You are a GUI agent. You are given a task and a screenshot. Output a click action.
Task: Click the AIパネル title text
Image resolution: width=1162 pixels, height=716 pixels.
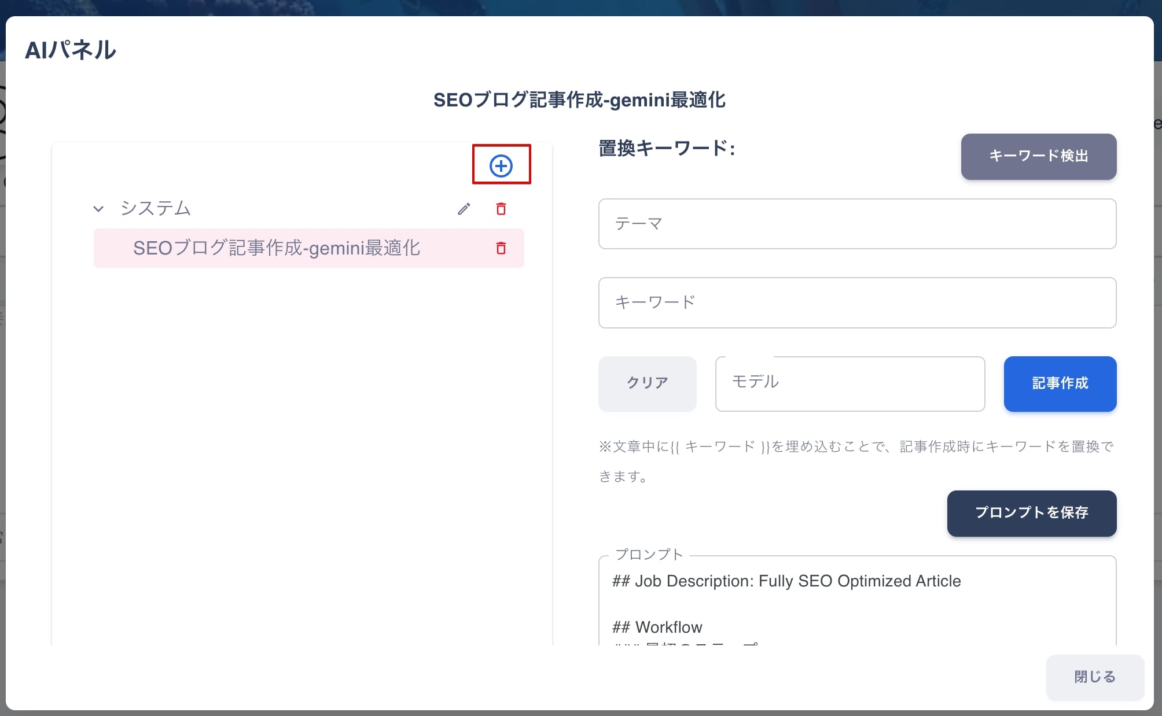click(71, 50)
